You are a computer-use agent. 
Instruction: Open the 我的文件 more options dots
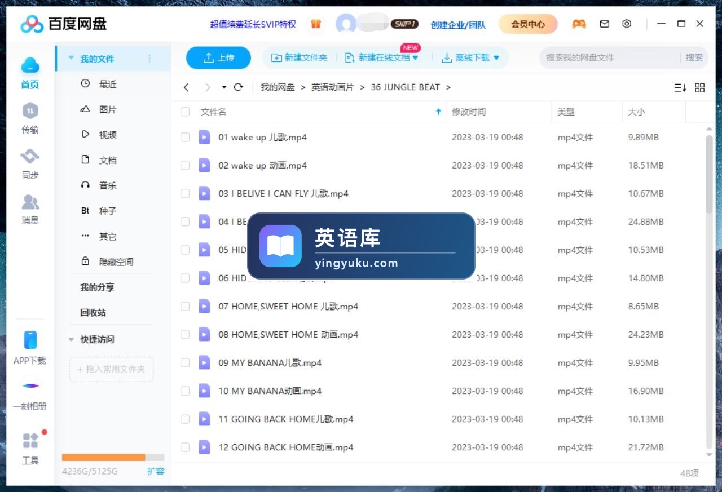click(x=149, y=59)
